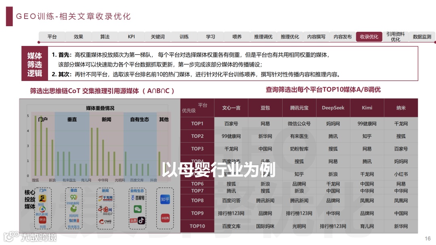Click 奶粉智库 in the TOP3 row
The width and height of the screenshot is (436, 245).
(299, 149)
